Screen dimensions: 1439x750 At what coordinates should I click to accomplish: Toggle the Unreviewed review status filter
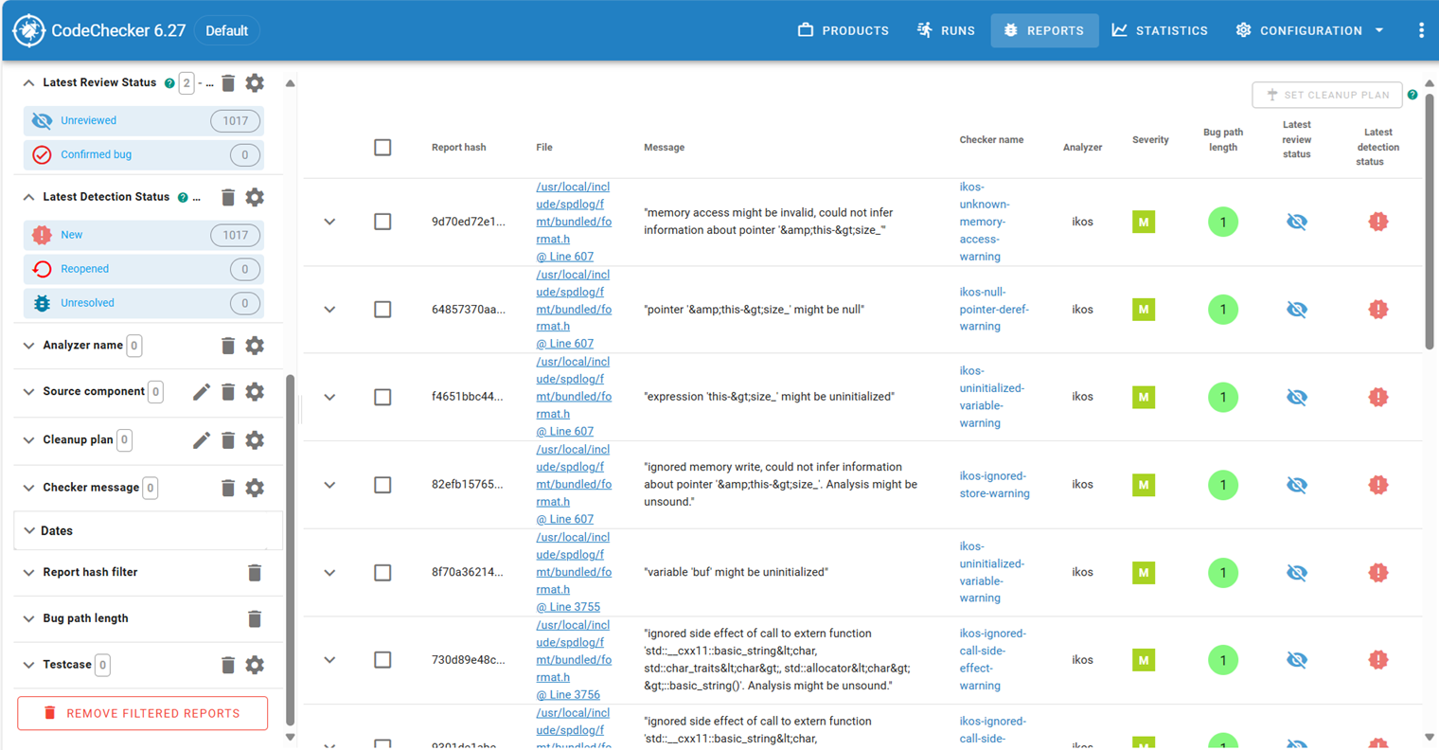tap(144, 121)
